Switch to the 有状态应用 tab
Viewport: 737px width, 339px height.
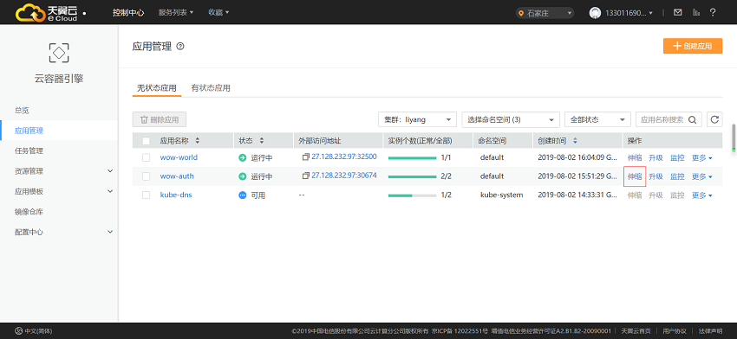[211, 87]
